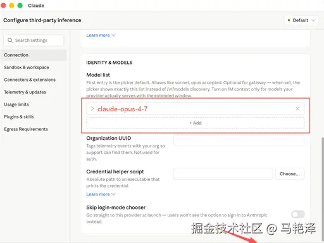Click the Credential helper script path field
This screenshot has width=324, height=243.
click(x=223, y=174)
